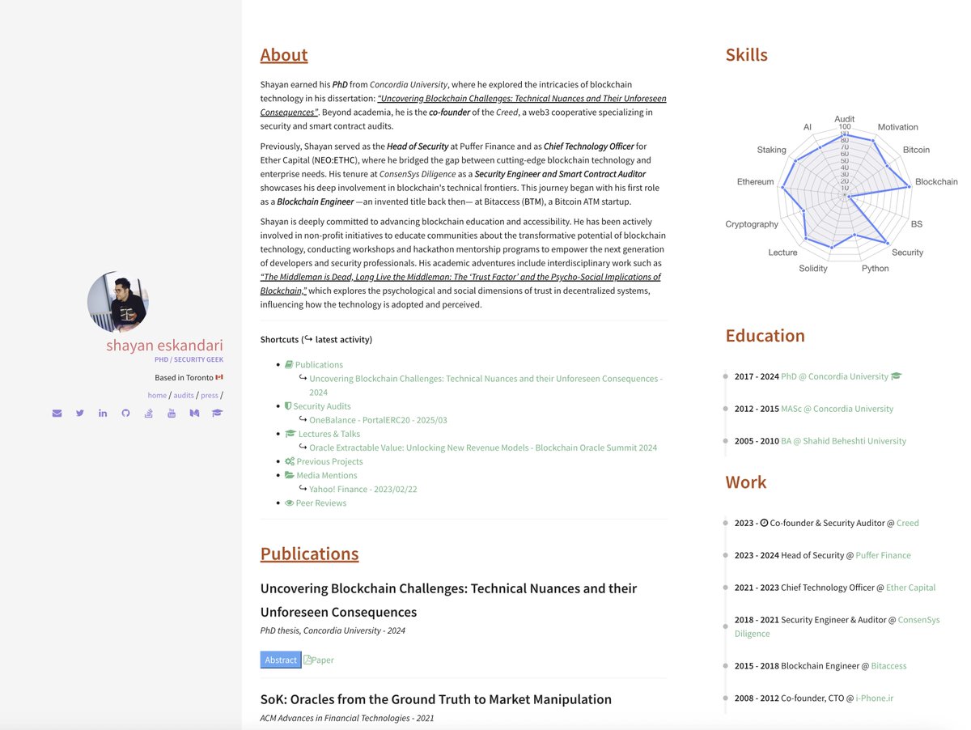Click the Education section heading
Image resolution: width=971 pixels, height=730 pixels.
765,336
